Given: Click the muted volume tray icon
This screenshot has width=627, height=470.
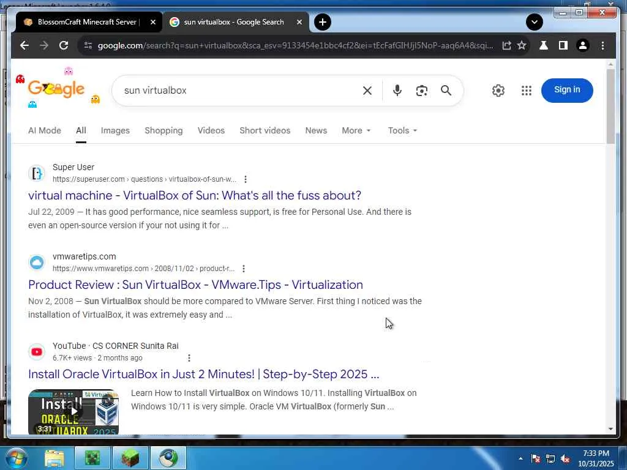Looking at the screenshot, I should click(x=565, y=459).
